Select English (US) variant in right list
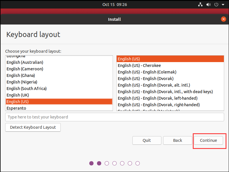The image size is (229, 172). click(170, 59)
